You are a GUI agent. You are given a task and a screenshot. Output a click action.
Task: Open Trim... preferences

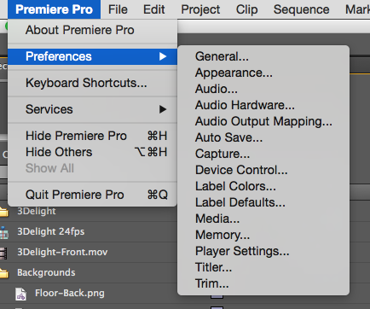pos(263,283)
